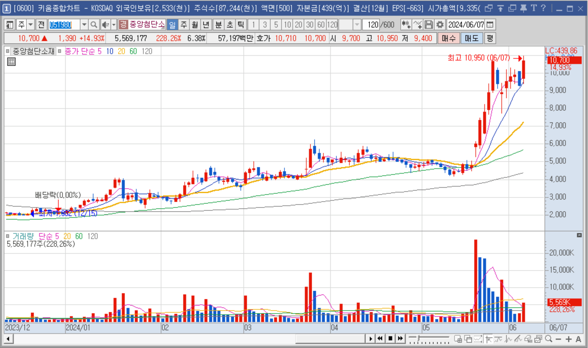Select the 3 interval button
The width and height of the screenshot is (588, 348).
tap(265, 25)
